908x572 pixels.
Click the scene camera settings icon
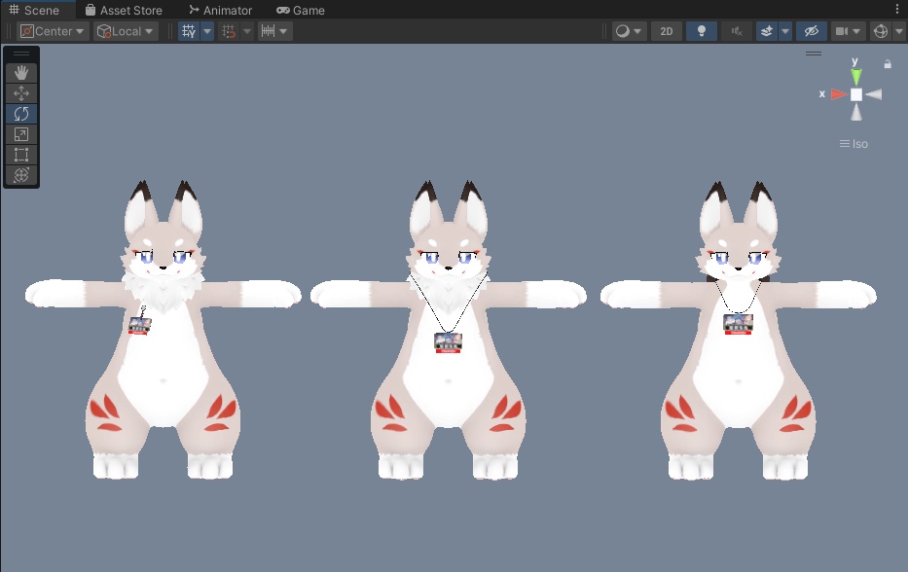point(842,31)
